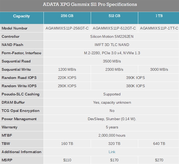Select the table title ADATA XPG Gammix S11 Pro
This screenshot has width=179, height=164.
[89, 4]
